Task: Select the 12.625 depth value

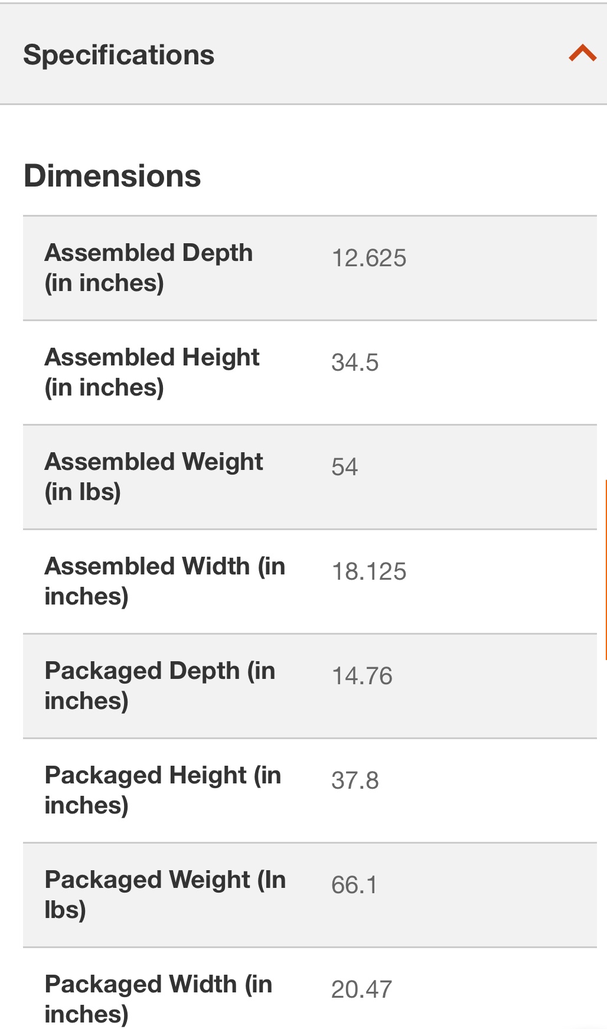Action: pyautogui.click(x=369, y=258)
